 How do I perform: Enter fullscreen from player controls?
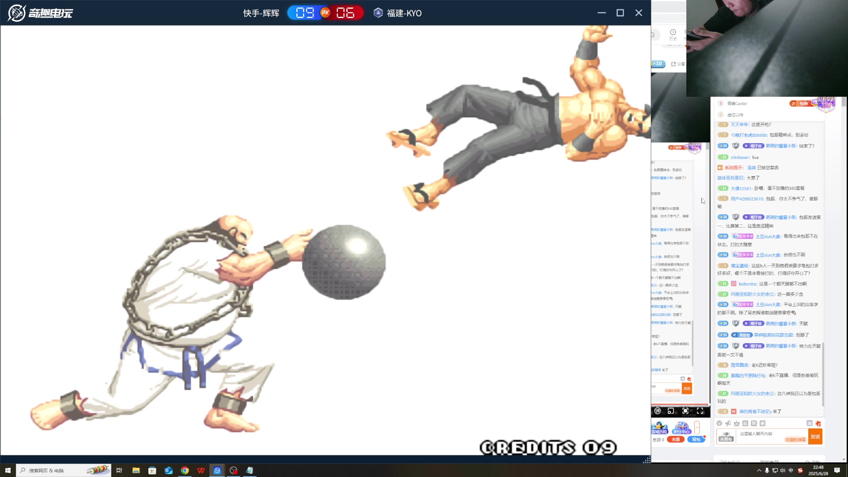click(x=700, y=411)
